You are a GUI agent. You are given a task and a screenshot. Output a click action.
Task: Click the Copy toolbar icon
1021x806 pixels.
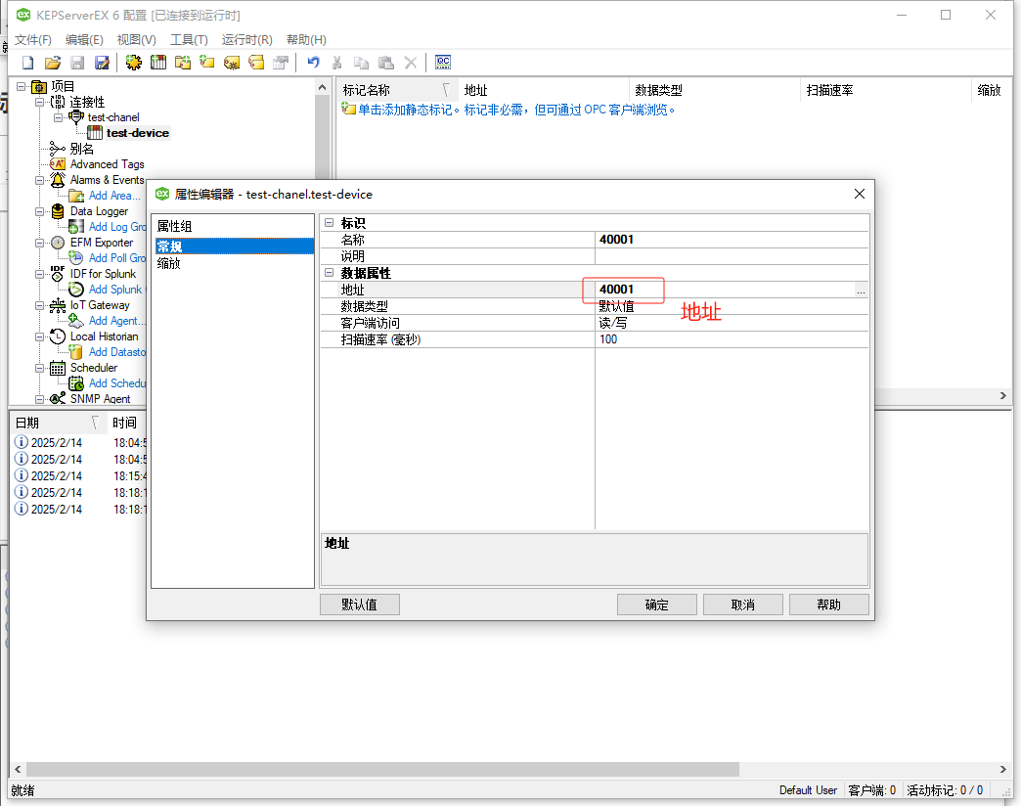362,63
